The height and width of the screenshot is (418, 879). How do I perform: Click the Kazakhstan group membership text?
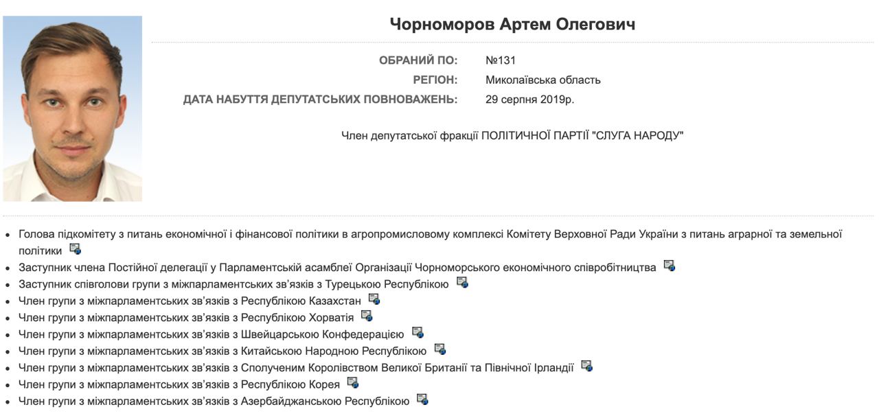click(x=190, y=301)
